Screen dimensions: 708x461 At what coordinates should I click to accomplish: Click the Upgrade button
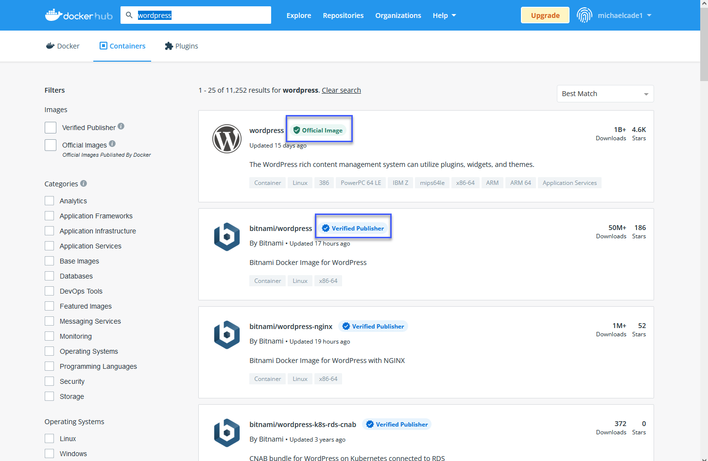tap(545, 15)
